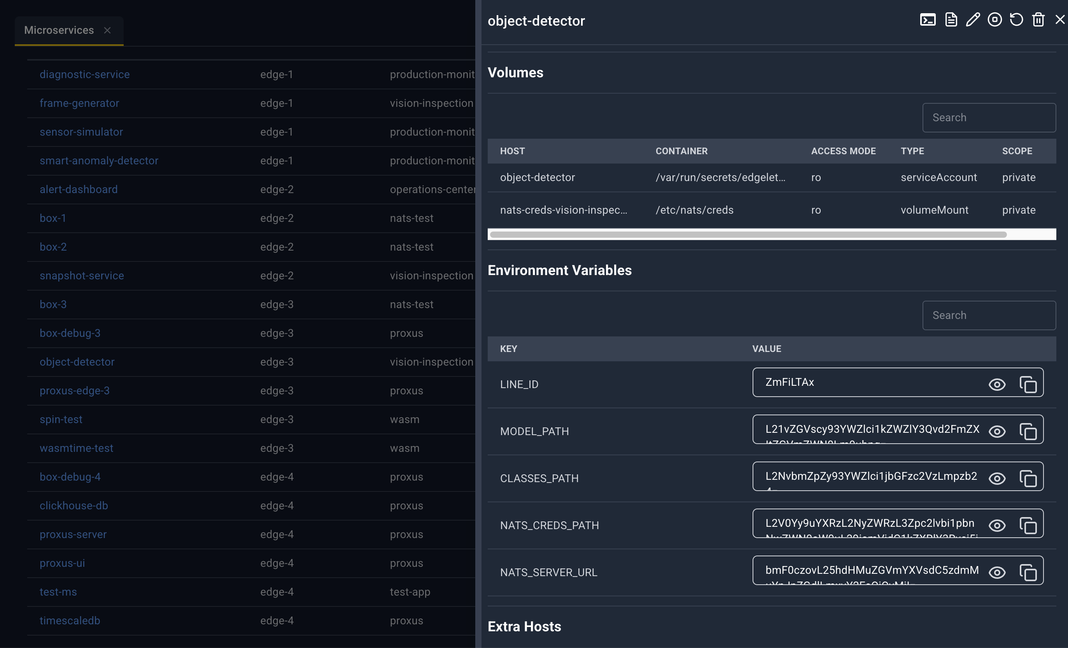Stop object-detector microservice icon
This screenshot has height=648, width=1068.
point(995,20)
